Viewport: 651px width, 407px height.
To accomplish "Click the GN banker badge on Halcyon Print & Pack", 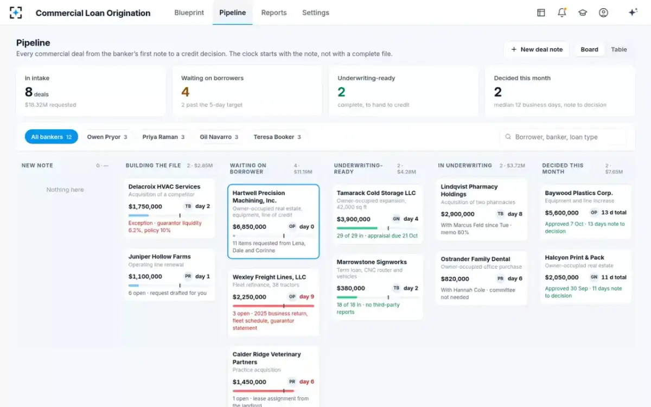I will 593,277.
